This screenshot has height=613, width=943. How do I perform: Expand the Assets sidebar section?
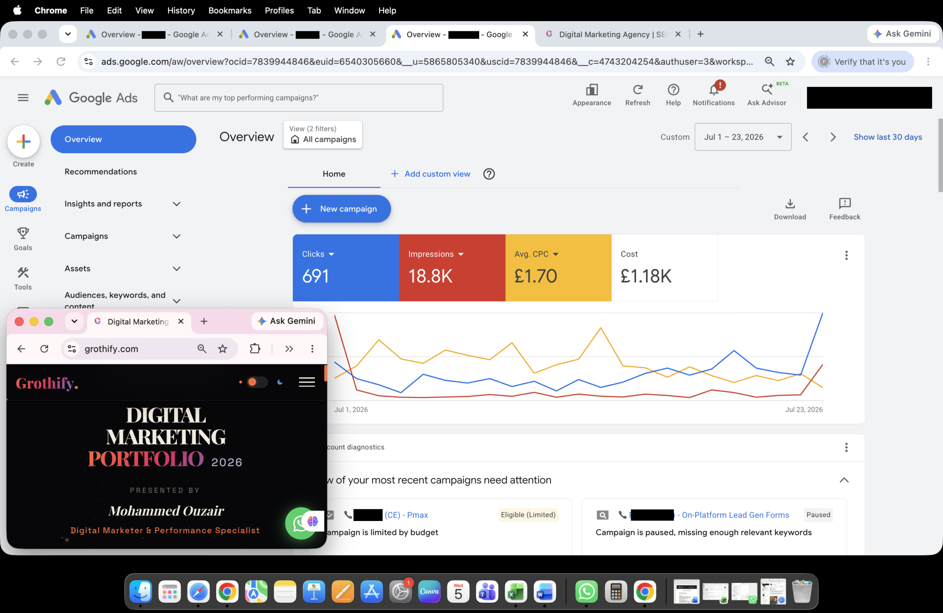pyautogui.click(x=177, y=268)
